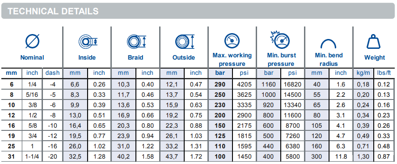The image size is (397, 164).
Task: Select the TECHNICAL DETAILS header bar
Action: (x=198, y=11)
